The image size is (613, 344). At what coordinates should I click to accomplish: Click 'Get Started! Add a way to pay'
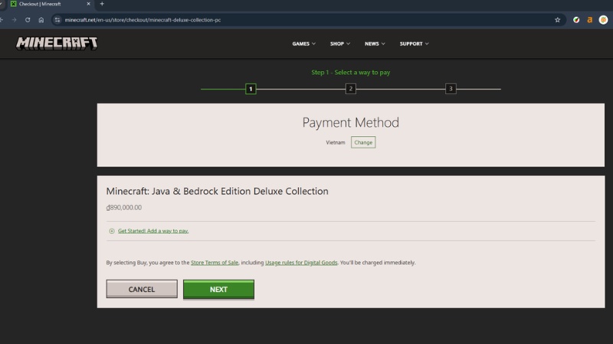coord(152,231)
